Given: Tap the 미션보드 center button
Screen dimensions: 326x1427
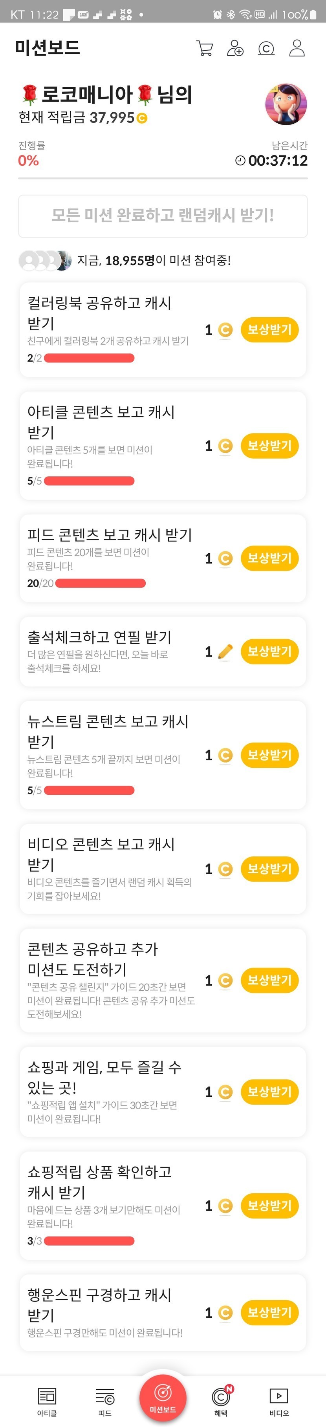Looking at the screenshot, I should tap(163, 1397).
